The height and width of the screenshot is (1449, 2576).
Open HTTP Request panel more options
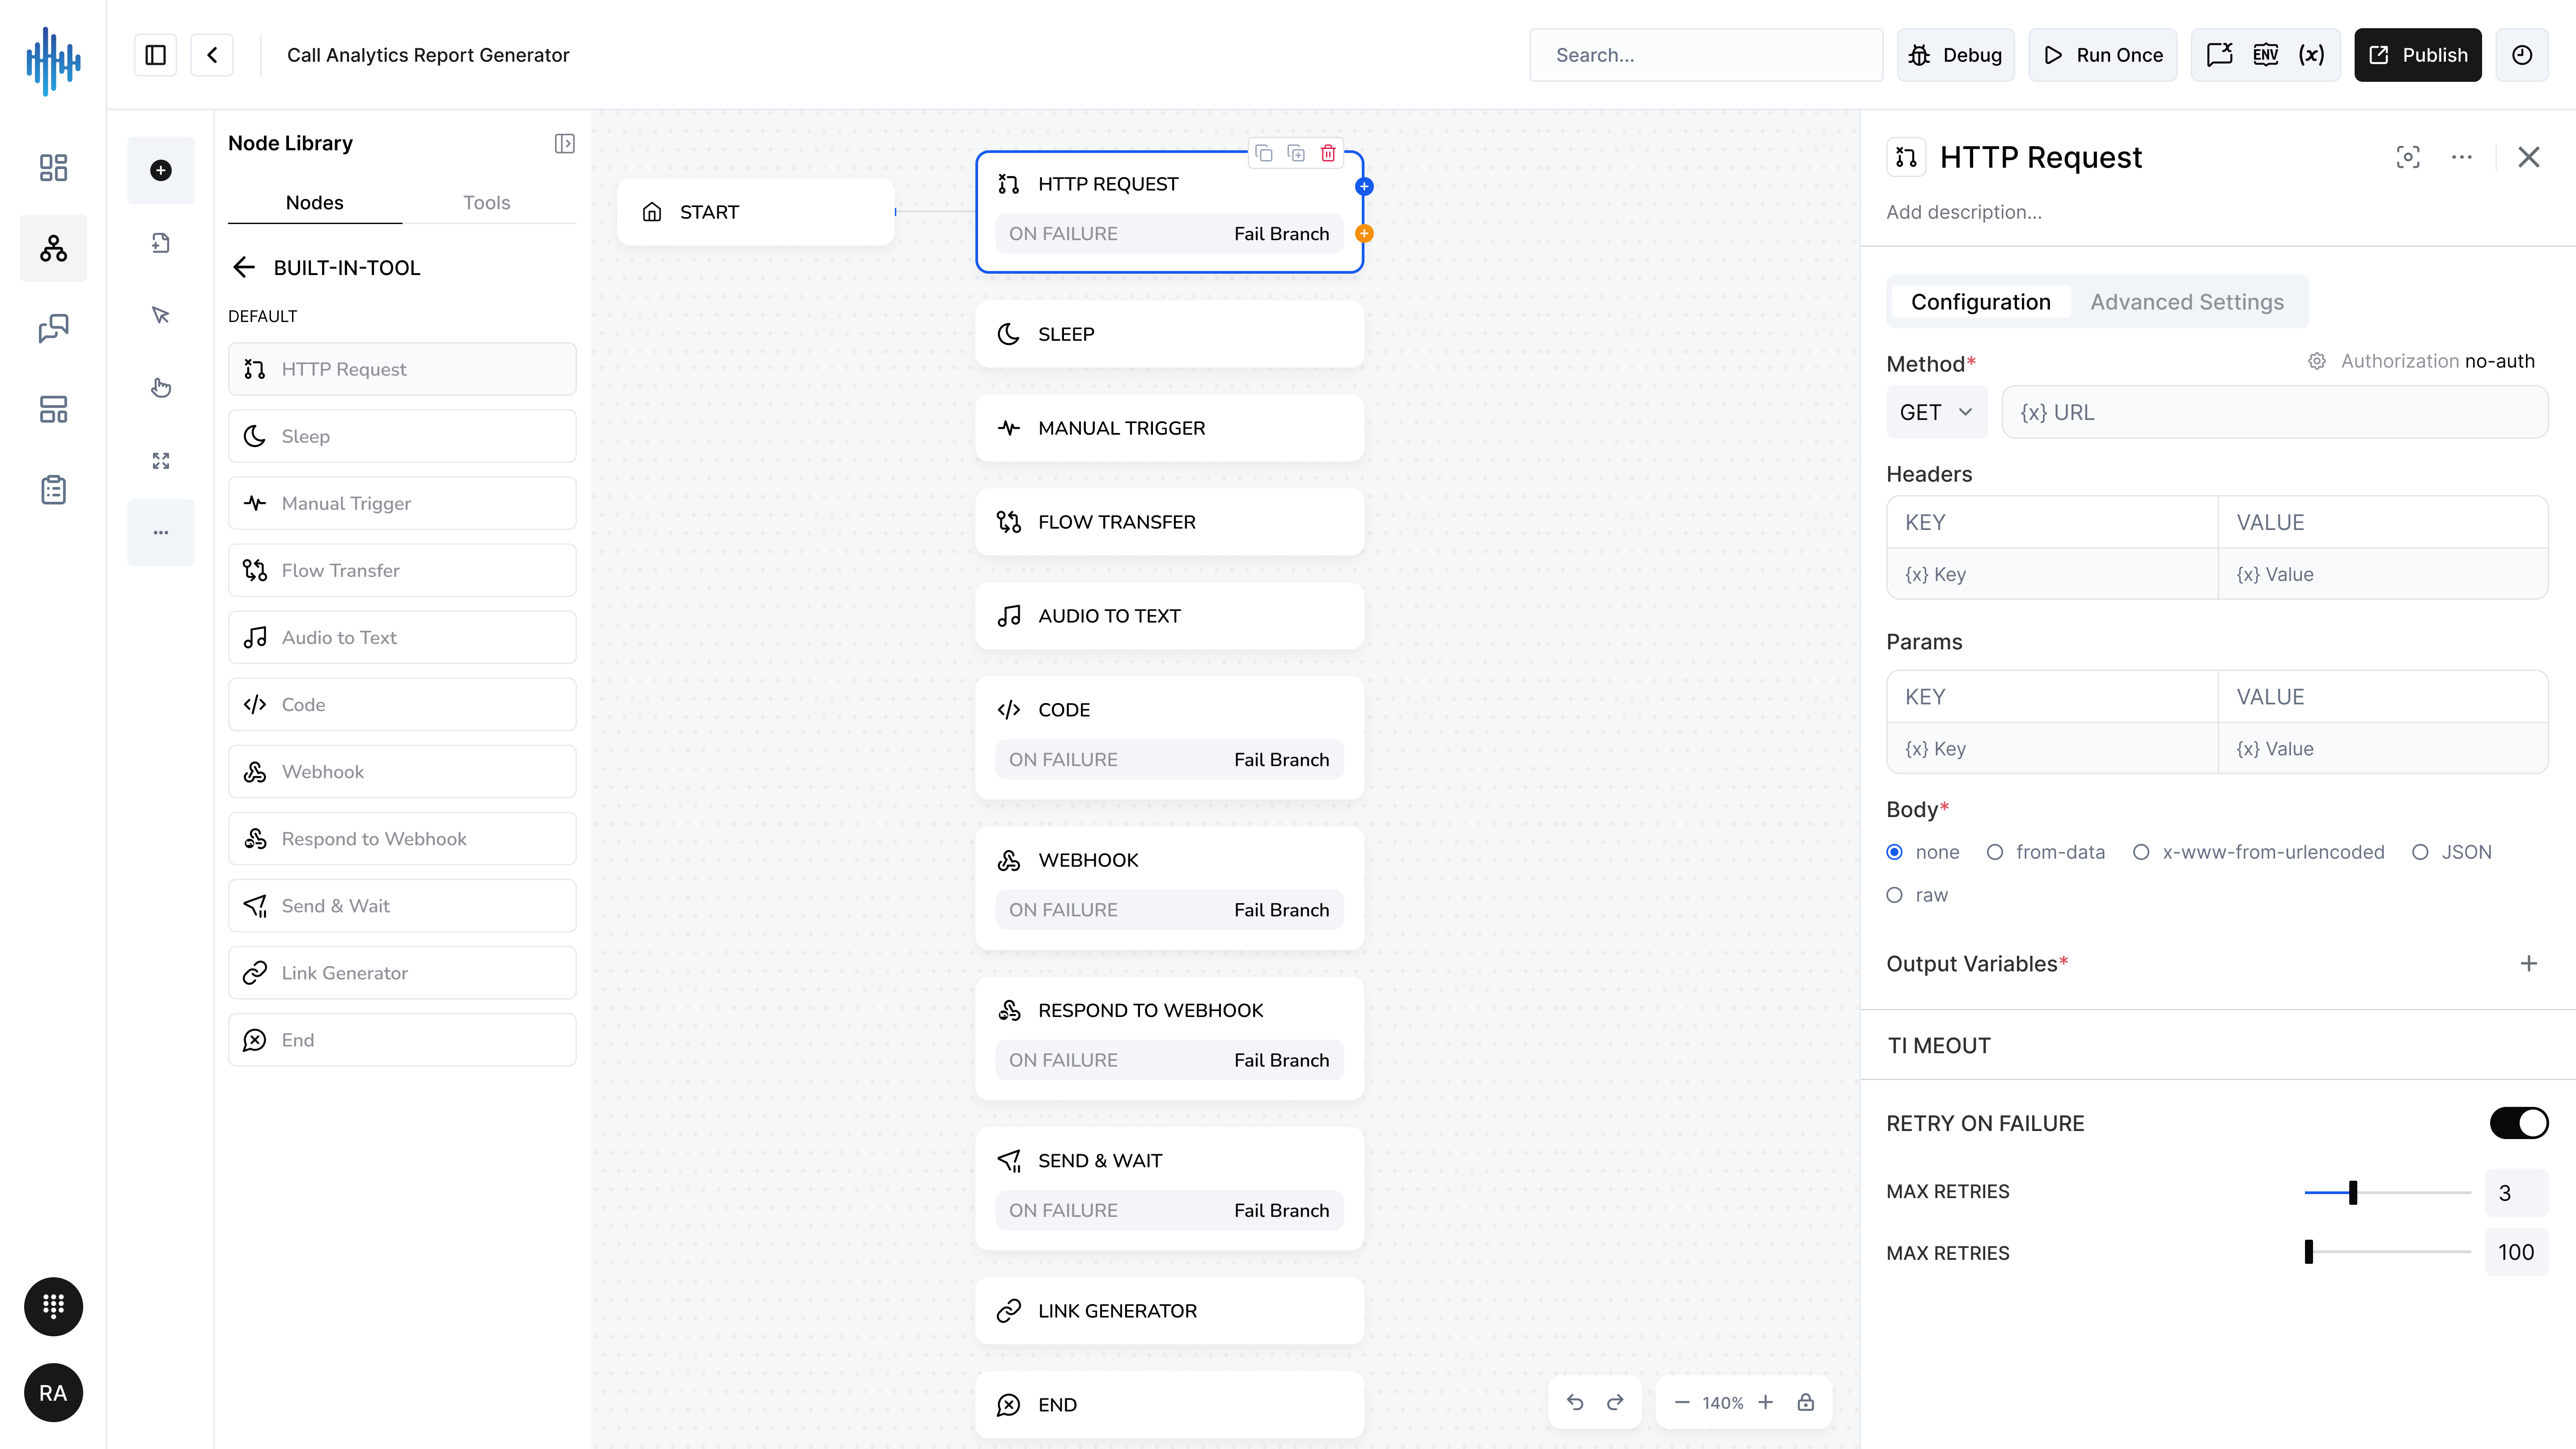[x=2462, y=157]
